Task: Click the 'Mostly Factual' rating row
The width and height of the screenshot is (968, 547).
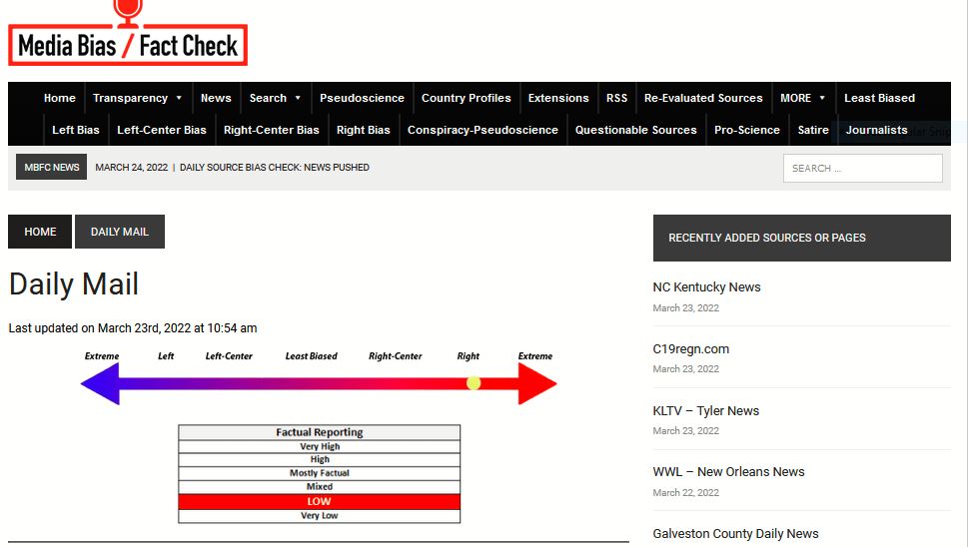Action: tap(319, 473)
